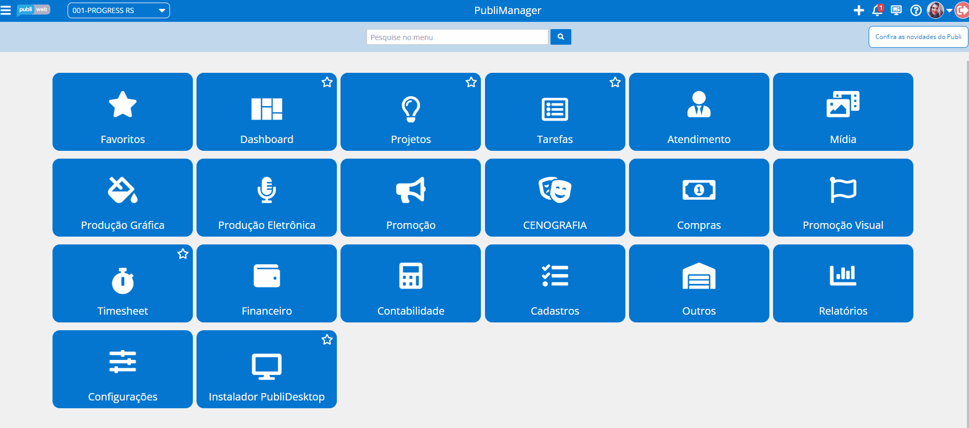Open the help question mark icon
Image resolution: width=969 pixels, height=428 pixels.
916,10
